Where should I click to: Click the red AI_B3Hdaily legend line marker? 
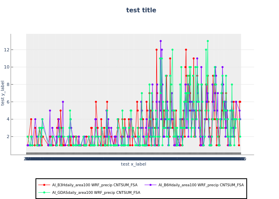[44, 185]
